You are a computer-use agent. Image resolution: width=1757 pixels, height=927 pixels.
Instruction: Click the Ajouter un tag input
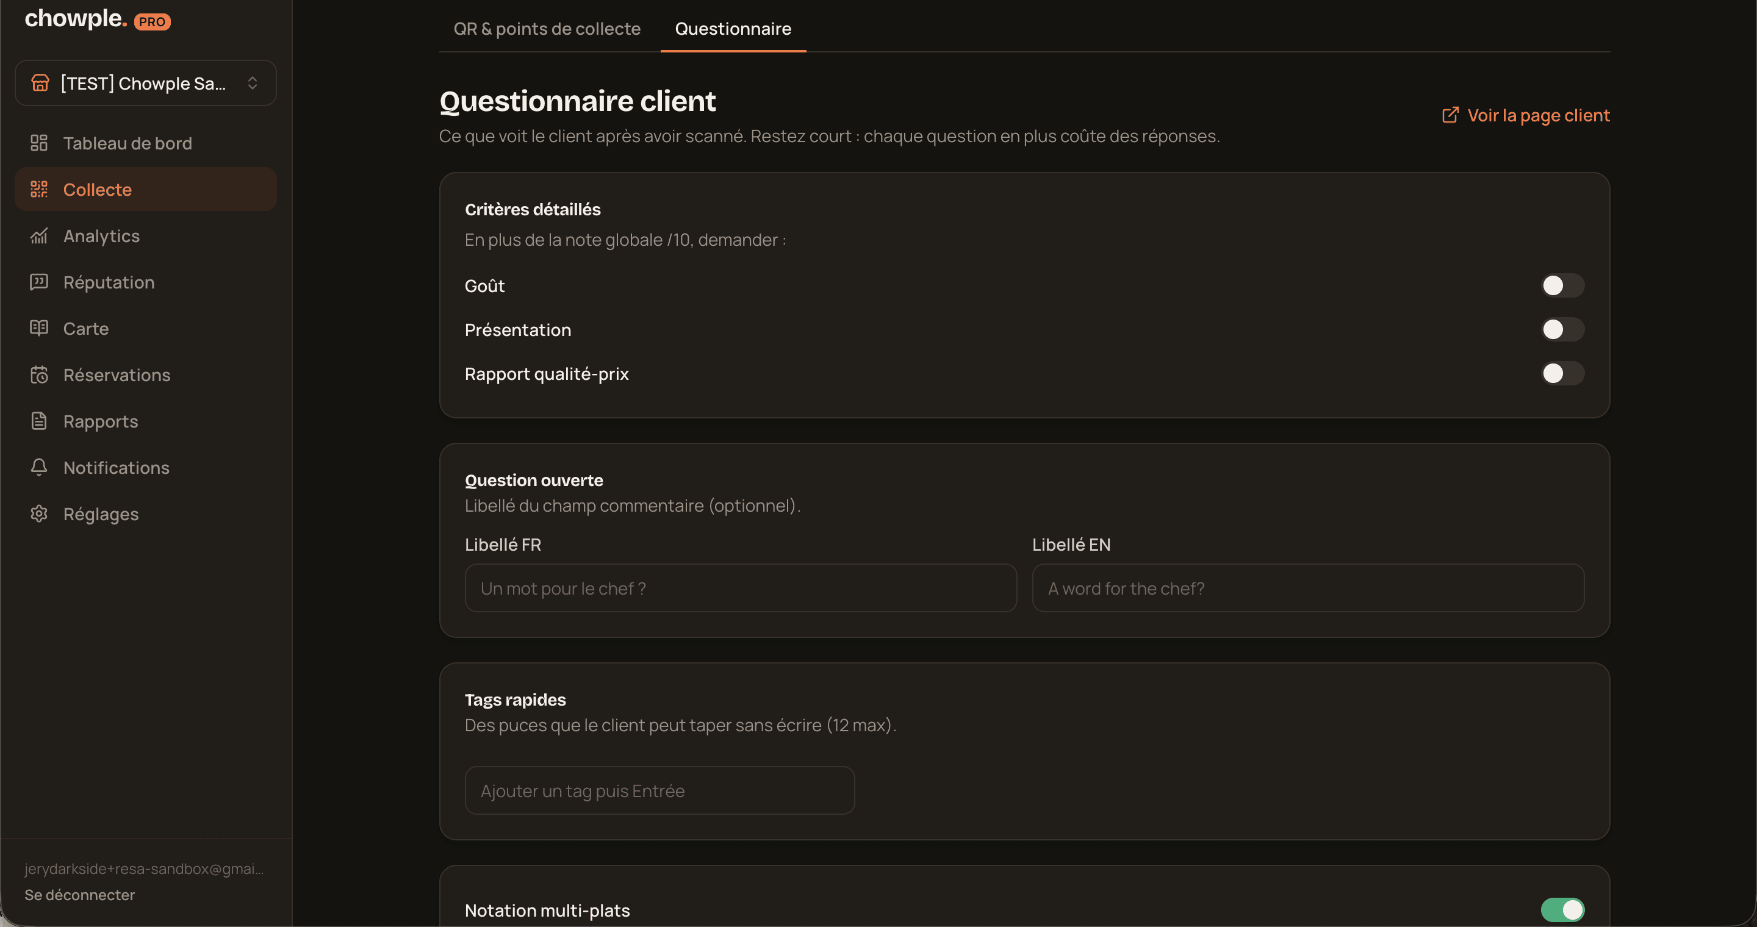659,790
